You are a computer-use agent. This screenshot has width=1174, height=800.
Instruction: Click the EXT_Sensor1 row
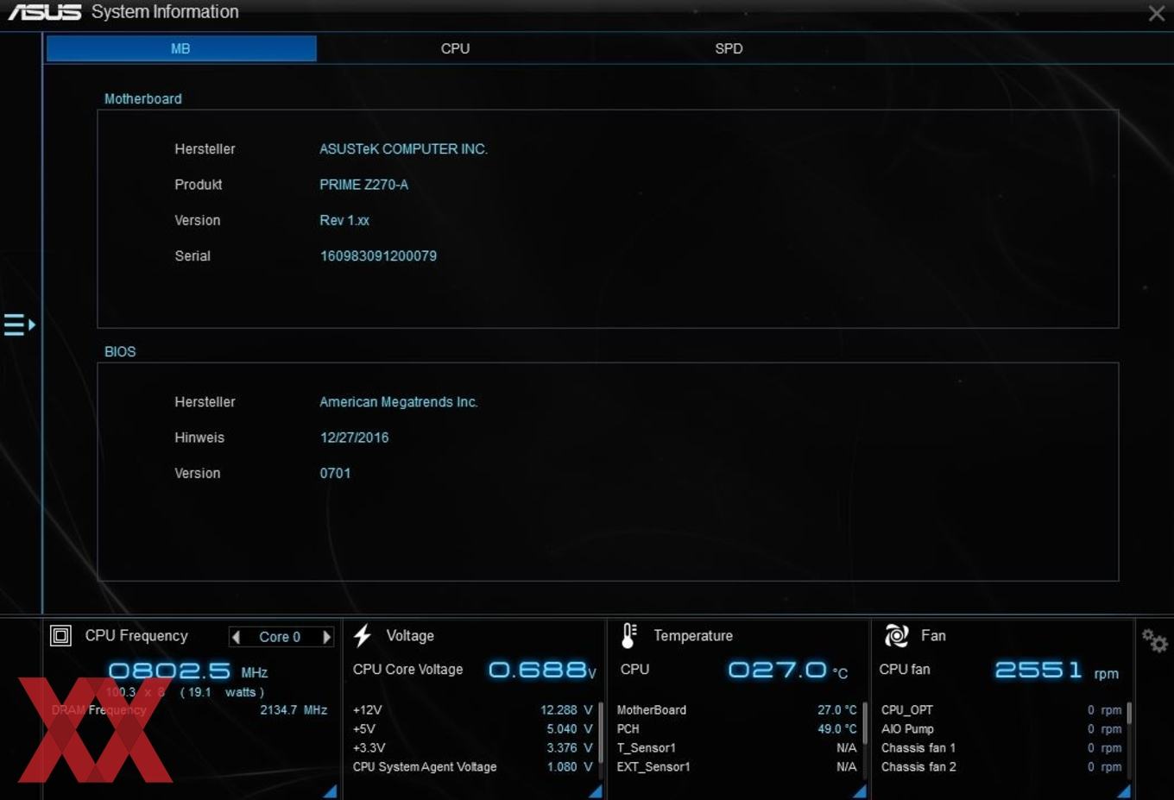pos(736,767)
